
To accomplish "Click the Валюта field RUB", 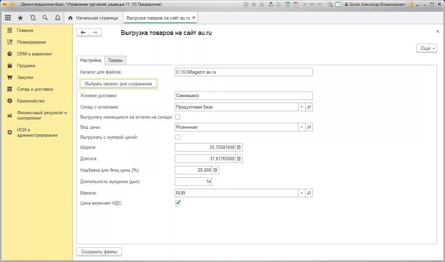I will (237, 193).
